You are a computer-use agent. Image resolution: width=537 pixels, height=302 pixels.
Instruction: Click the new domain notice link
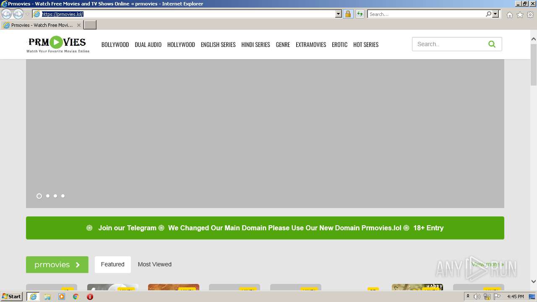284,228
